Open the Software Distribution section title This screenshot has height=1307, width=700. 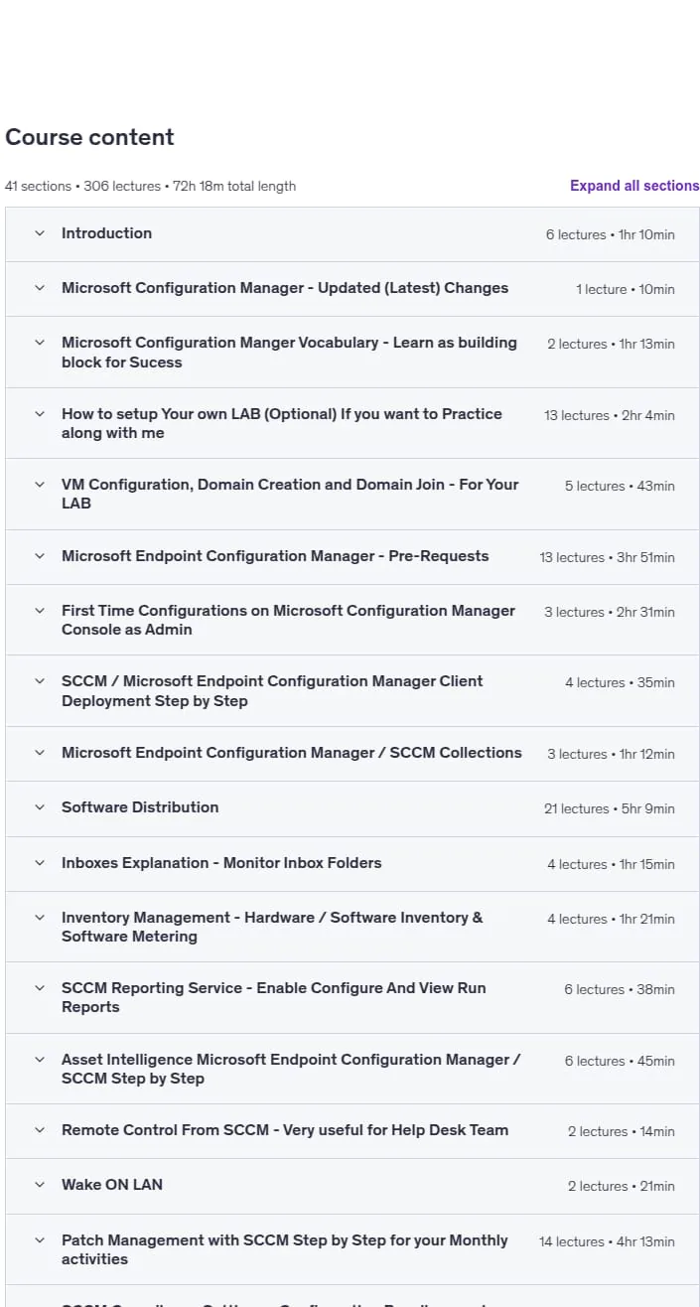tap(140, 807)
